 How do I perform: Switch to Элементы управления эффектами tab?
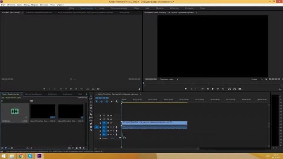[x=39, y=13]
